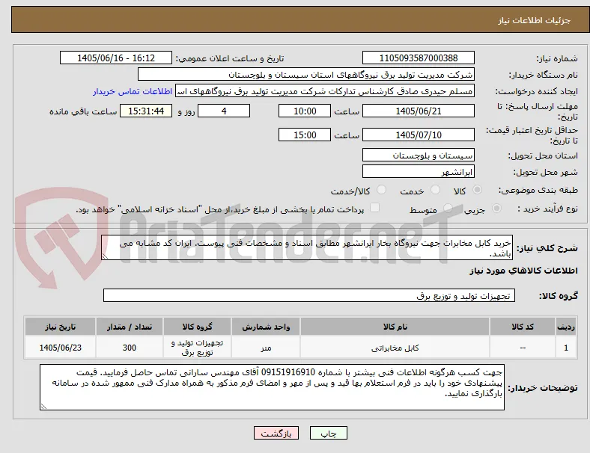This screenshot has width=590, height=453.
Task: Click the واحد شمارش column header
Action: tap(266, 327)
